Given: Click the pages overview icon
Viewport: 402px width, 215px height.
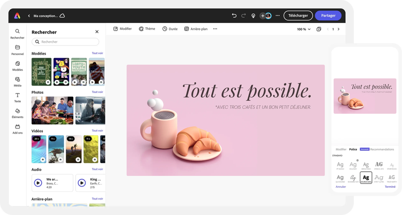Looking at the screenshot, I should coord(319,29).
